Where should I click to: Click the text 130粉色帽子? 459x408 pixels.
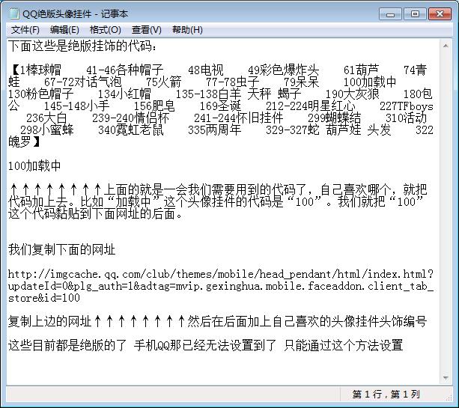[x=40, y=94]
